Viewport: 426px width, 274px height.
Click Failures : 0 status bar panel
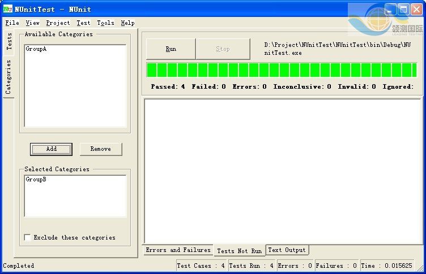coord(336,266)
